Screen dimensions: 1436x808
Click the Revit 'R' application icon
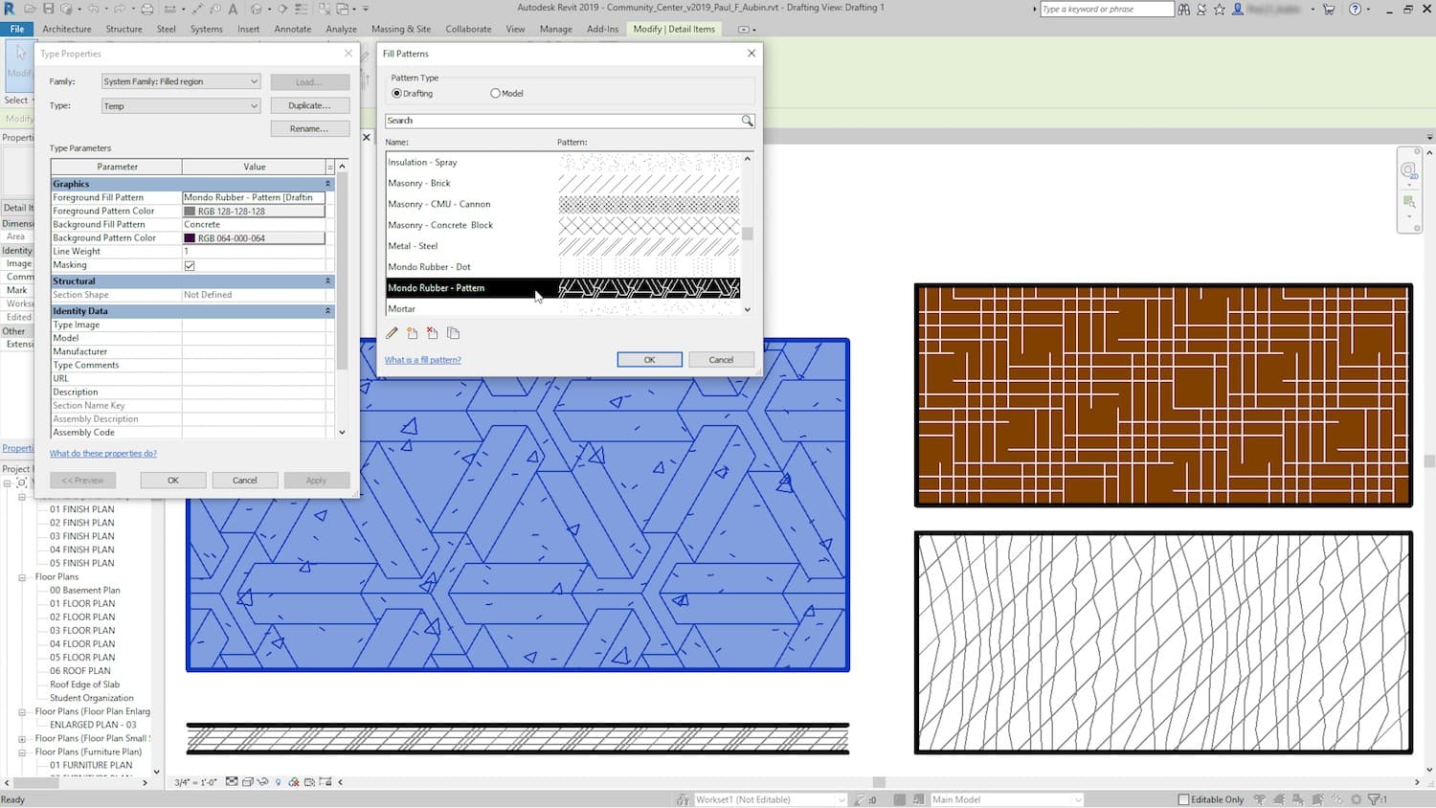click(x=10, y=9)
